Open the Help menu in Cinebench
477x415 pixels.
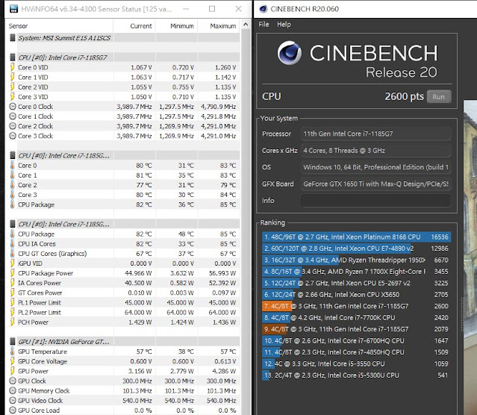point(284,25)
